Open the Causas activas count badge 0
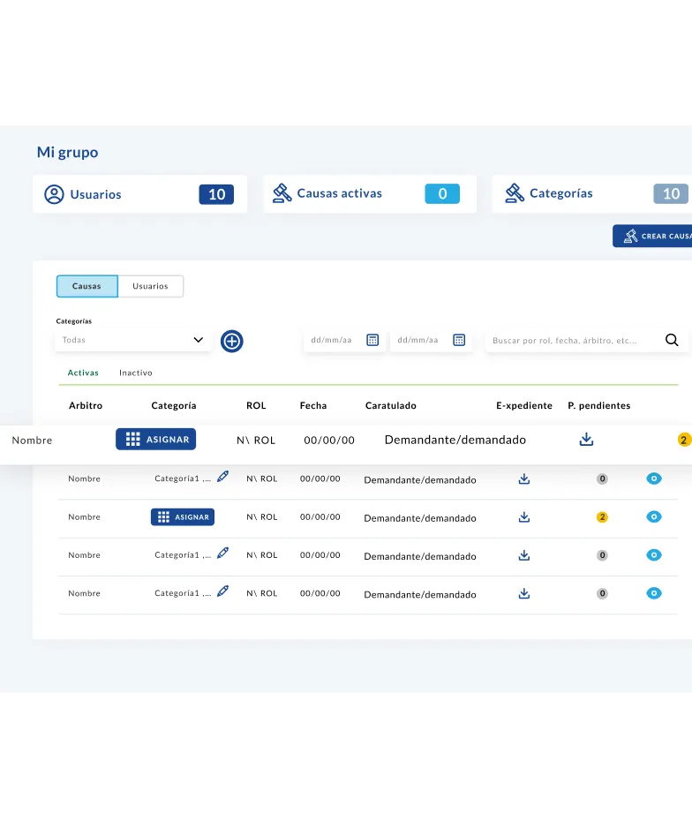 (x=442, y=193)
